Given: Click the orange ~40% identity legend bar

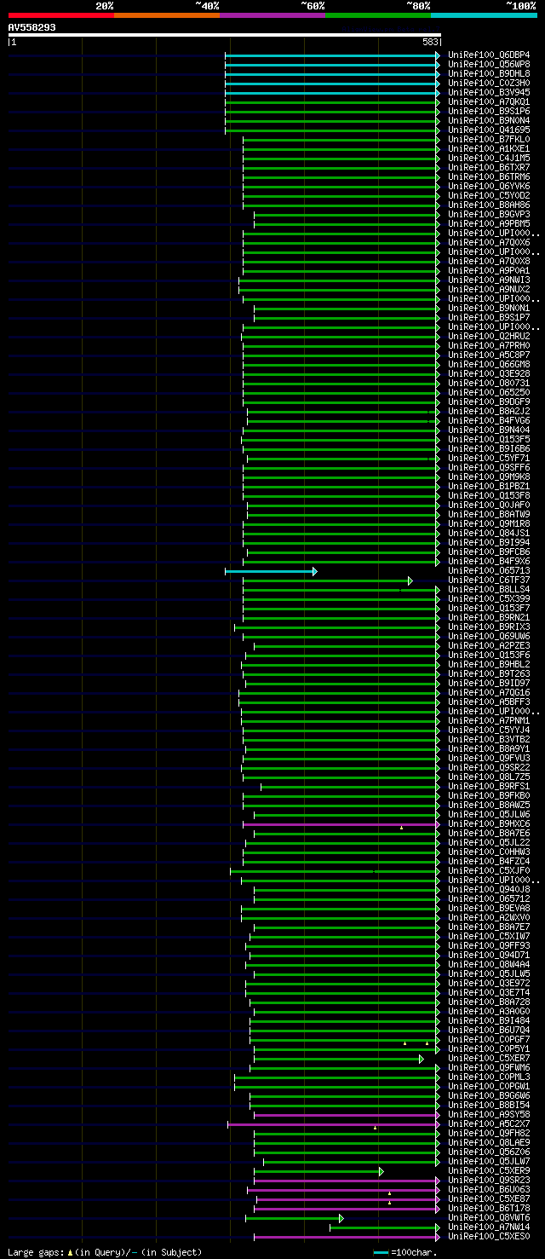Looking at the screenshot, I should click(167, 15).
